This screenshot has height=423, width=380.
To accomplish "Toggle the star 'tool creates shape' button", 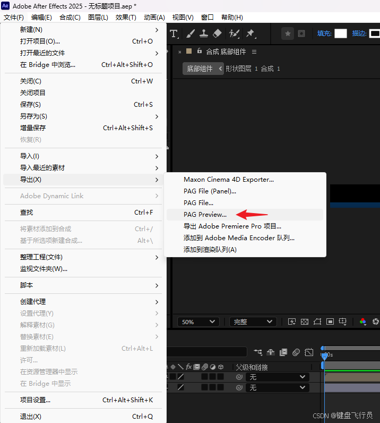I will (x=288, y=33).
